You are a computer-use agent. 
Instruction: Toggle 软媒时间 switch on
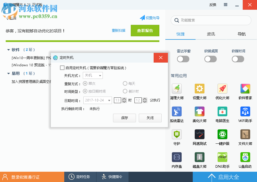[238, 59]
